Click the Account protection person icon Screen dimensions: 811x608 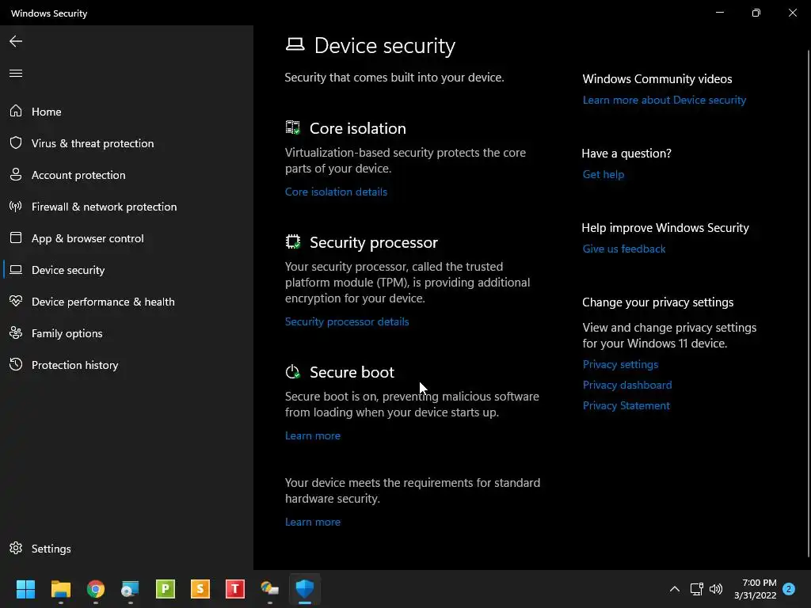click(x=16, y=175)
